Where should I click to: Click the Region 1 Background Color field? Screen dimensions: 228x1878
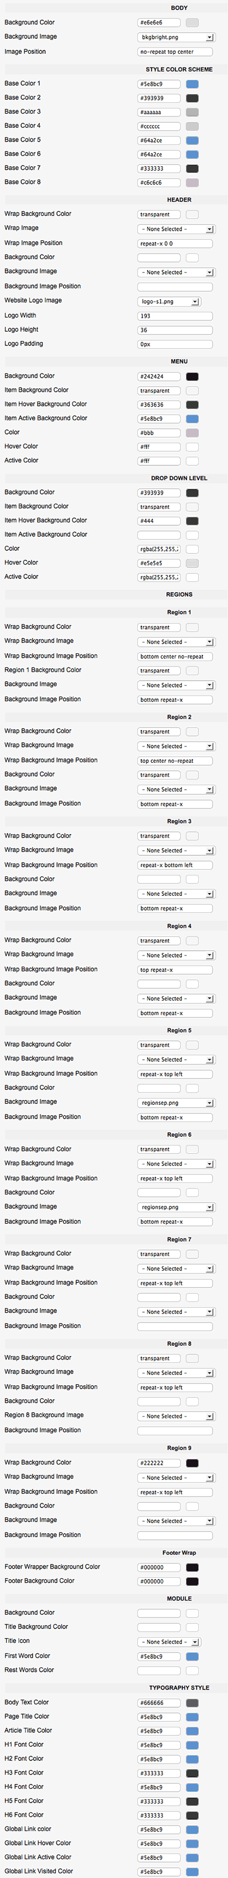pyautogui.click(x=159, y=671)
